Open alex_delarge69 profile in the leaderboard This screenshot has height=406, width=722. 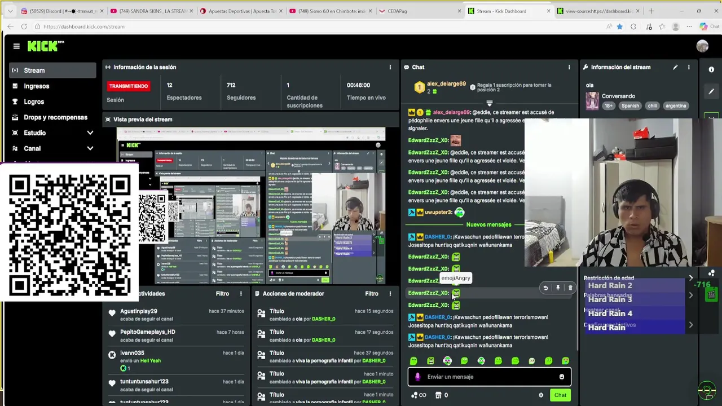click(446, 84)
